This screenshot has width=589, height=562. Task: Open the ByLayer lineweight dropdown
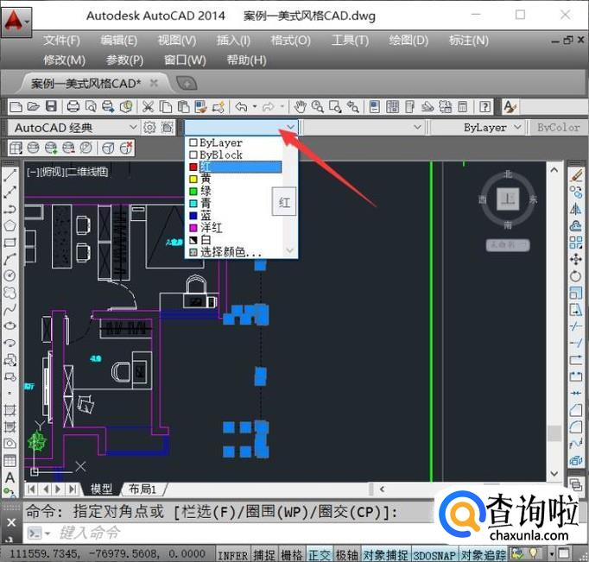point(478,128)
